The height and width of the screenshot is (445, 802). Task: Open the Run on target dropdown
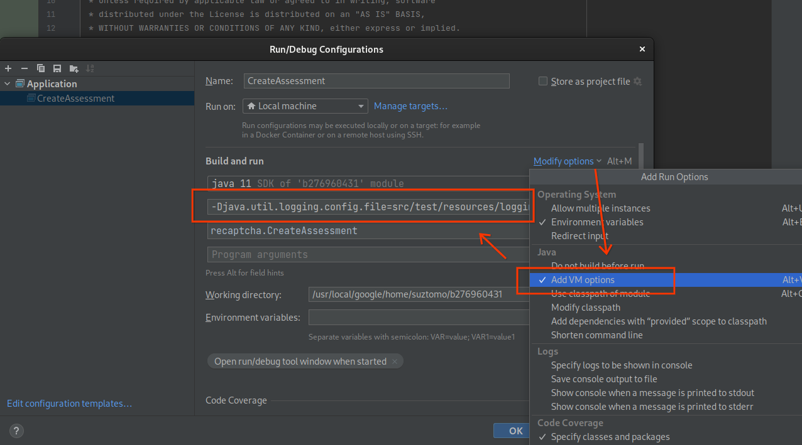click(361, 105)
